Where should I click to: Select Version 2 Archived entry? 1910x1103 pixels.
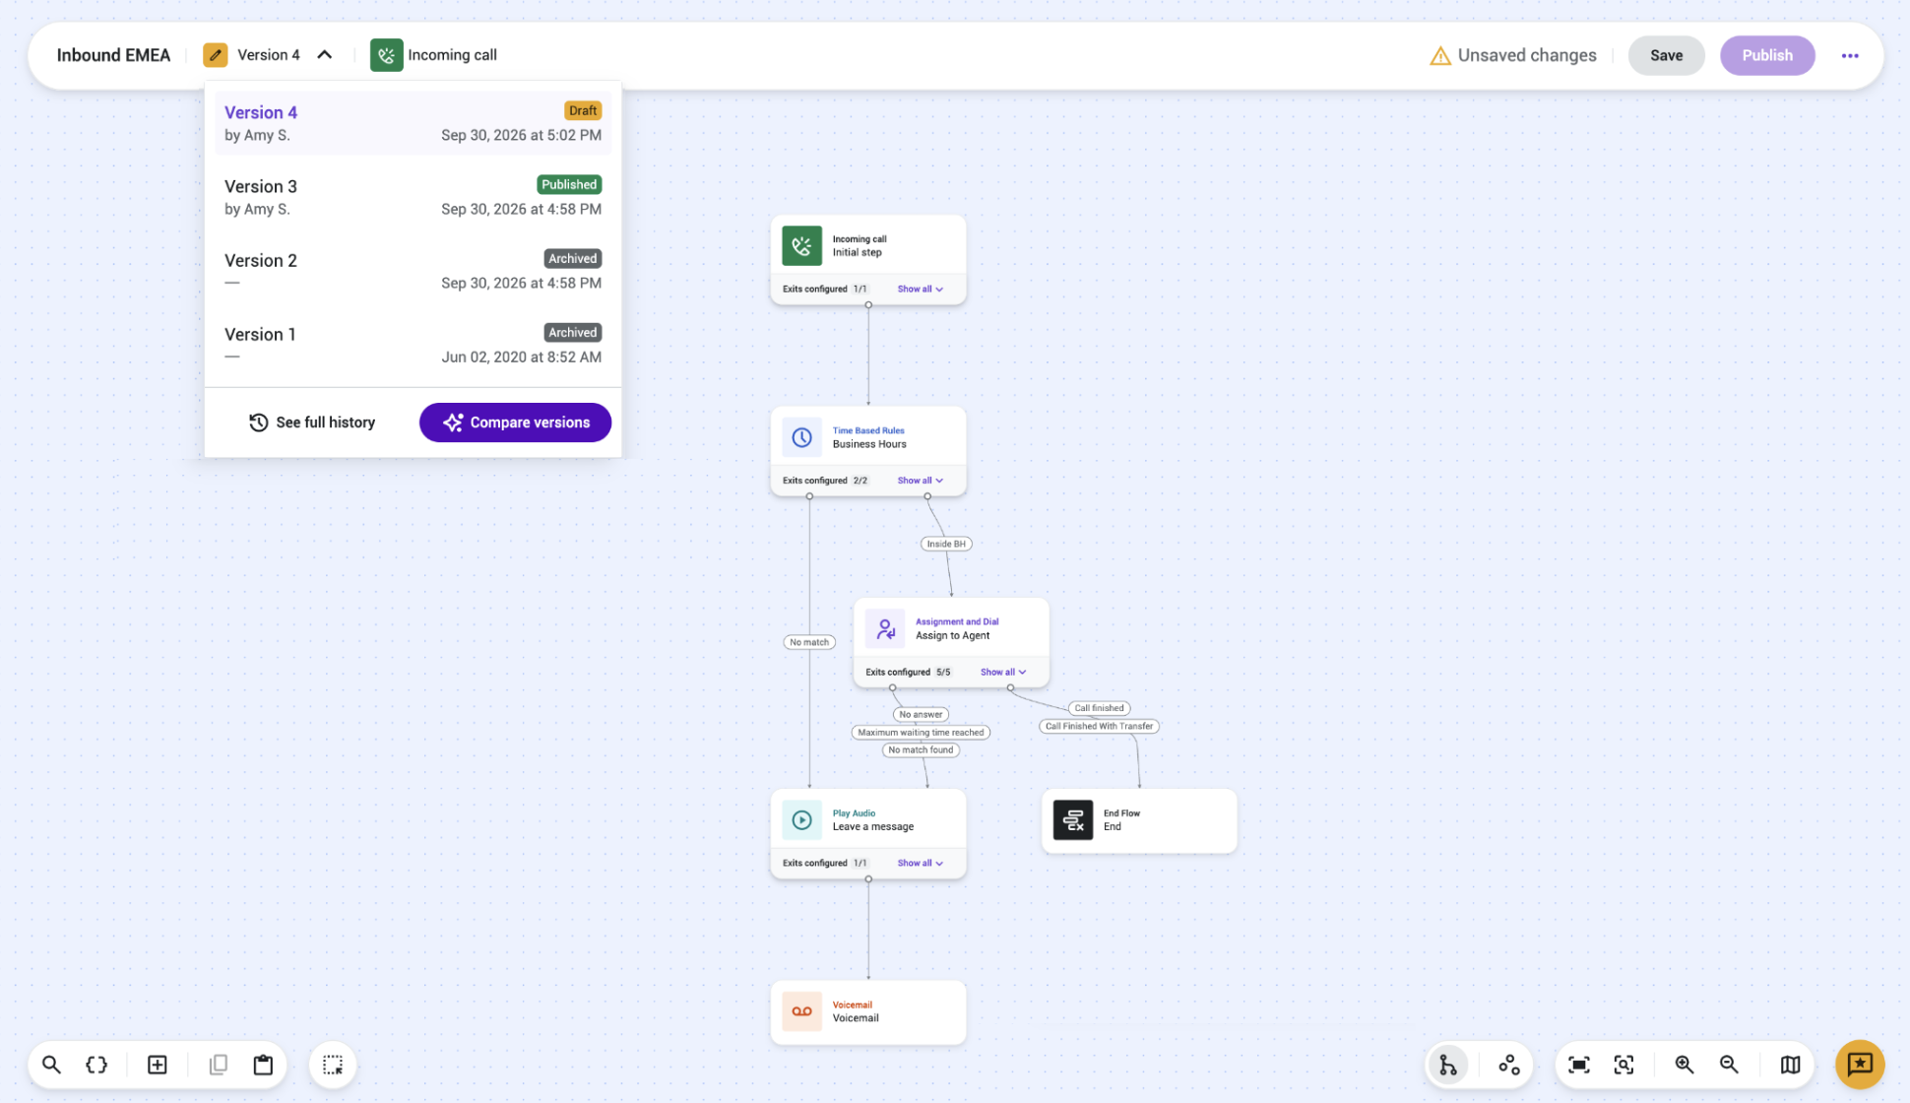coord(413,271)
